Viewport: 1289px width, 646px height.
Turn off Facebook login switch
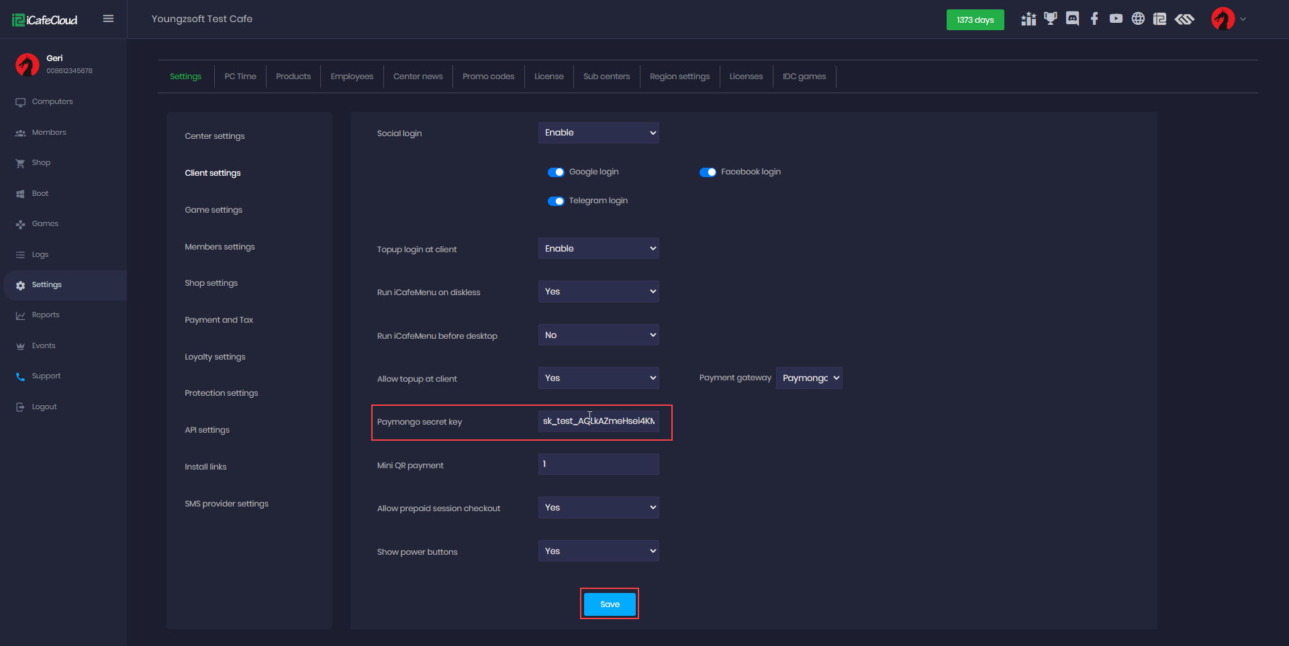708,172
